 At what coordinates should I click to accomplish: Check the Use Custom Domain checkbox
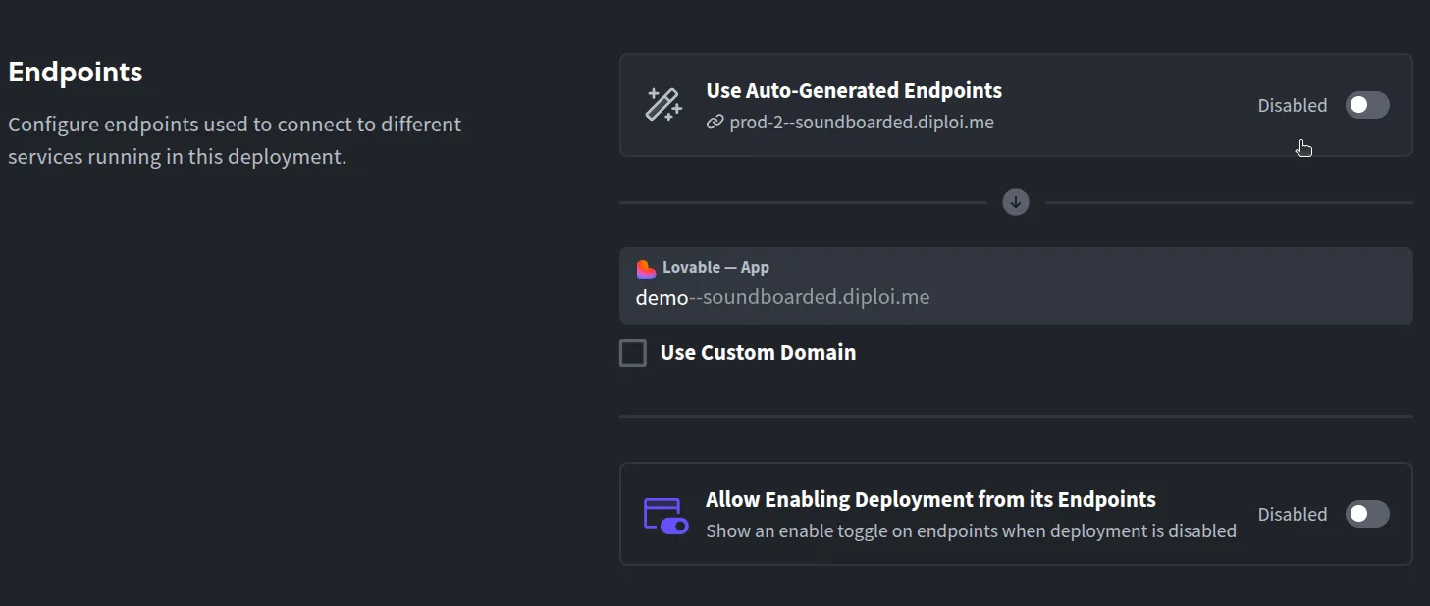tap(633, 352)
